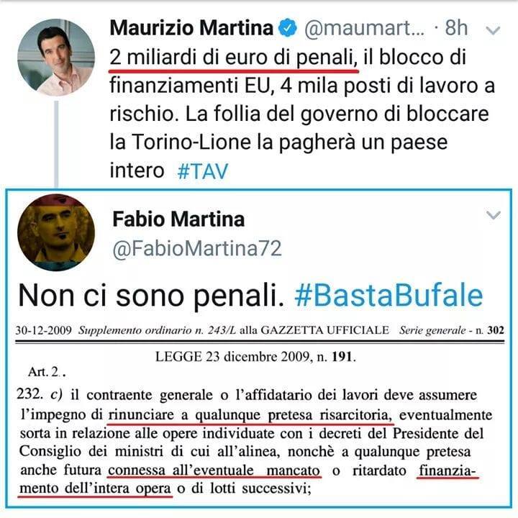Open the @FabioMartina72 handle
This screenshot has width=518, height=518.
[197, 248]
